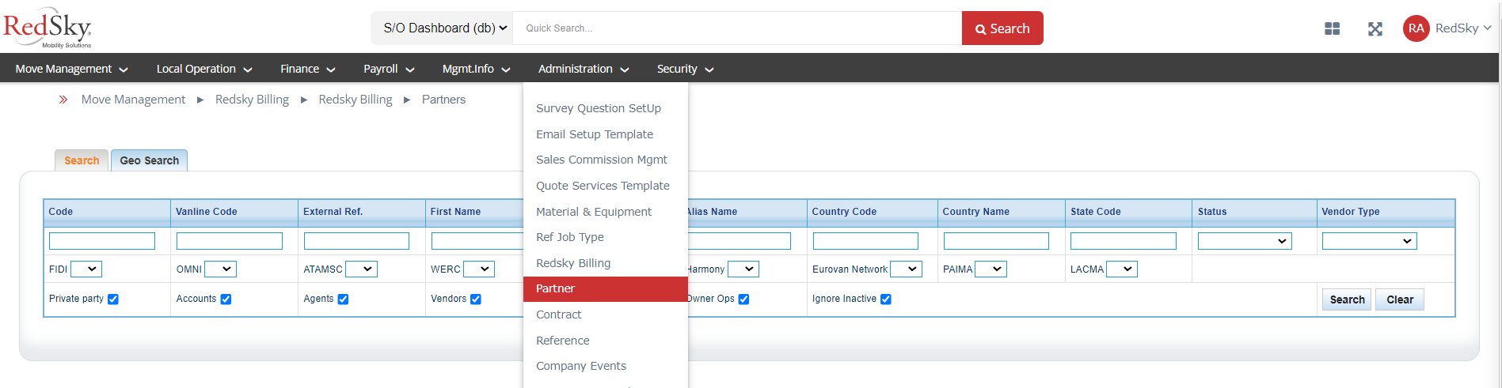Click the double chevron breadcrumb icon

(63, 100)
